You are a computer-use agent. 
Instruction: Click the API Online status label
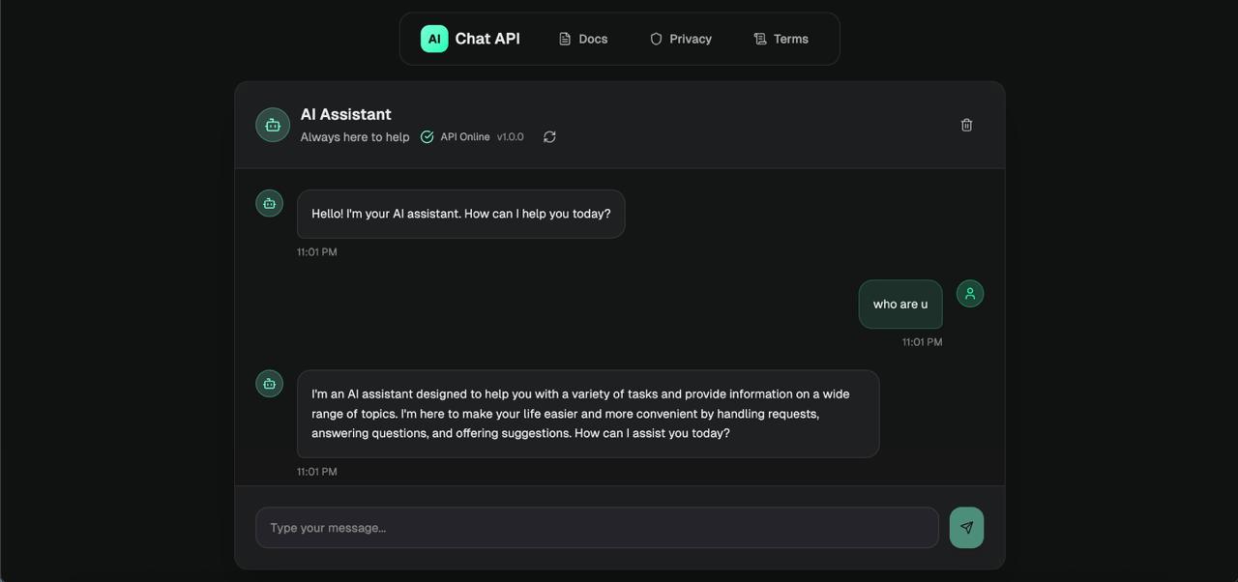(x=465, y=136)
